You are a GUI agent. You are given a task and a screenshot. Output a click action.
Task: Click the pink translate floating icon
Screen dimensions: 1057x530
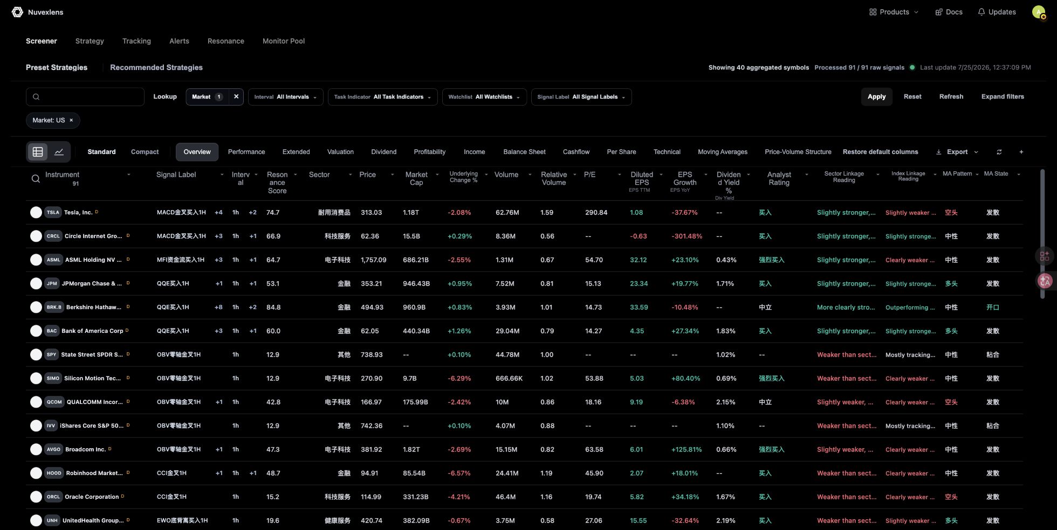[x=1045, y=281]
